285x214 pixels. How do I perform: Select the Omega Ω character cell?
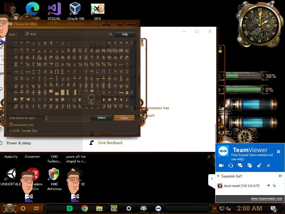[57, 64]
